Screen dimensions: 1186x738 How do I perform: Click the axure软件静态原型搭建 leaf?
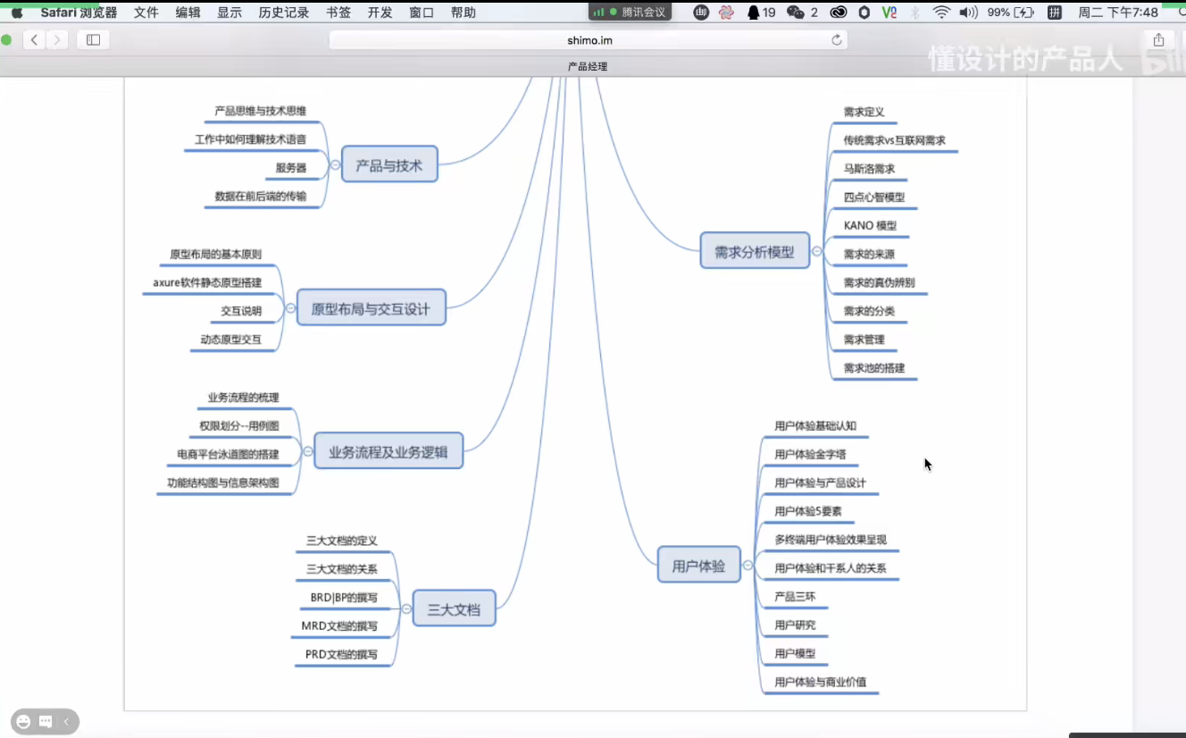point(207,283)
